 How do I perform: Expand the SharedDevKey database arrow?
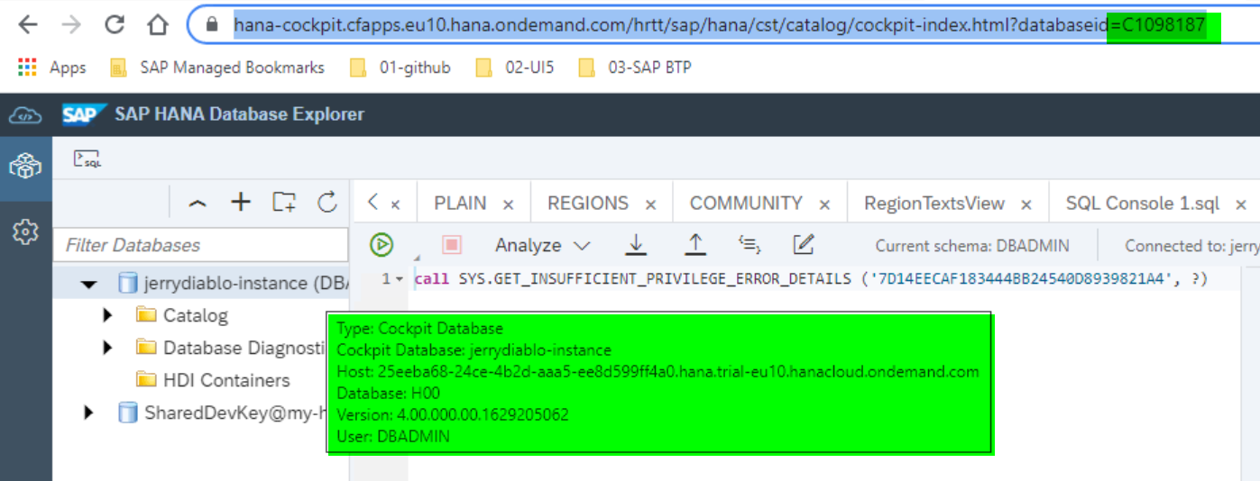[88, 413]
